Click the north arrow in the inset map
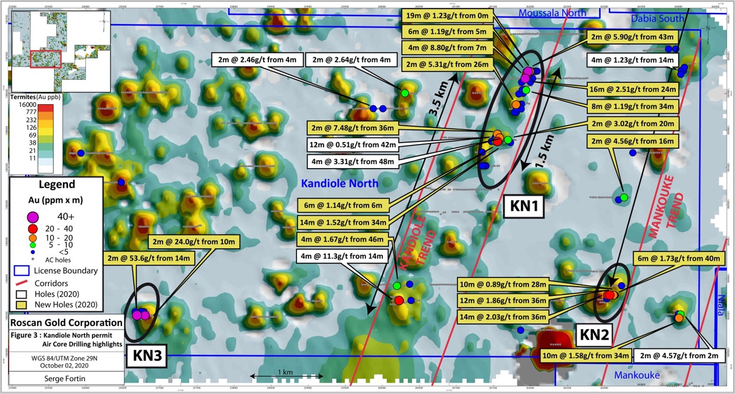Viewport: 735px width, 394px height. [x=103, y=22]
